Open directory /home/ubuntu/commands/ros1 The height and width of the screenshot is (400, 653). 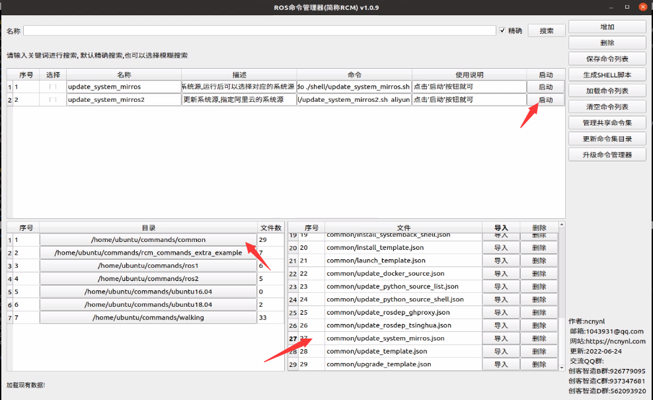148,265
